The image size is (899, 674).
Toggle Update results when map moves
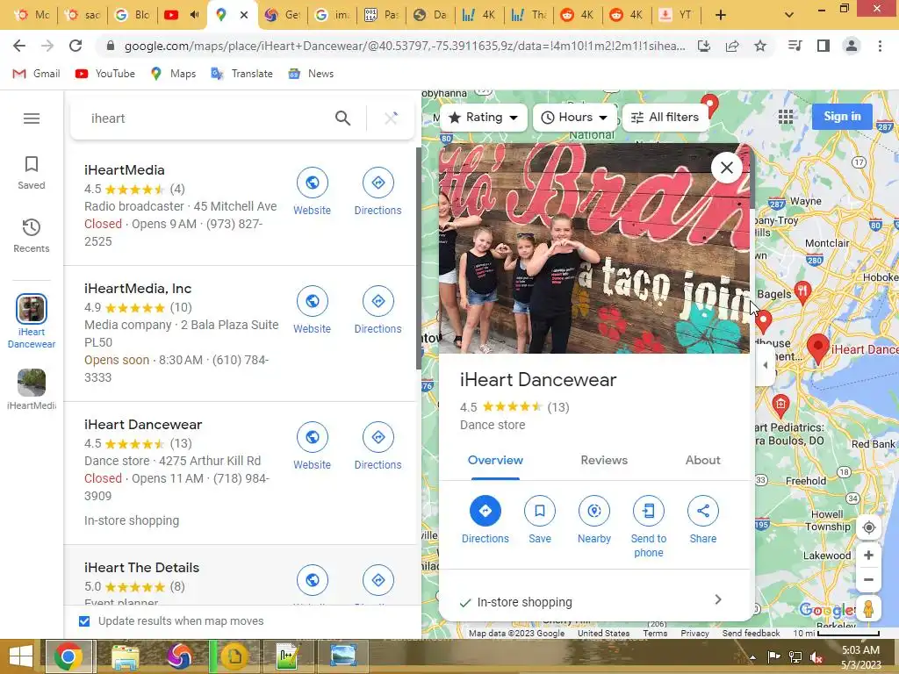[84, 621]
